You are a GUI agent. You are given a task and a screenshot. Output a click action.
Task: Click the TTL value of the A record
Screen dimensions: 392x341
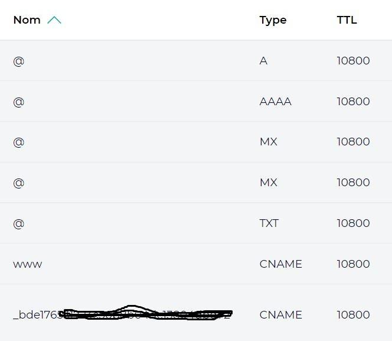coord(353,61)
